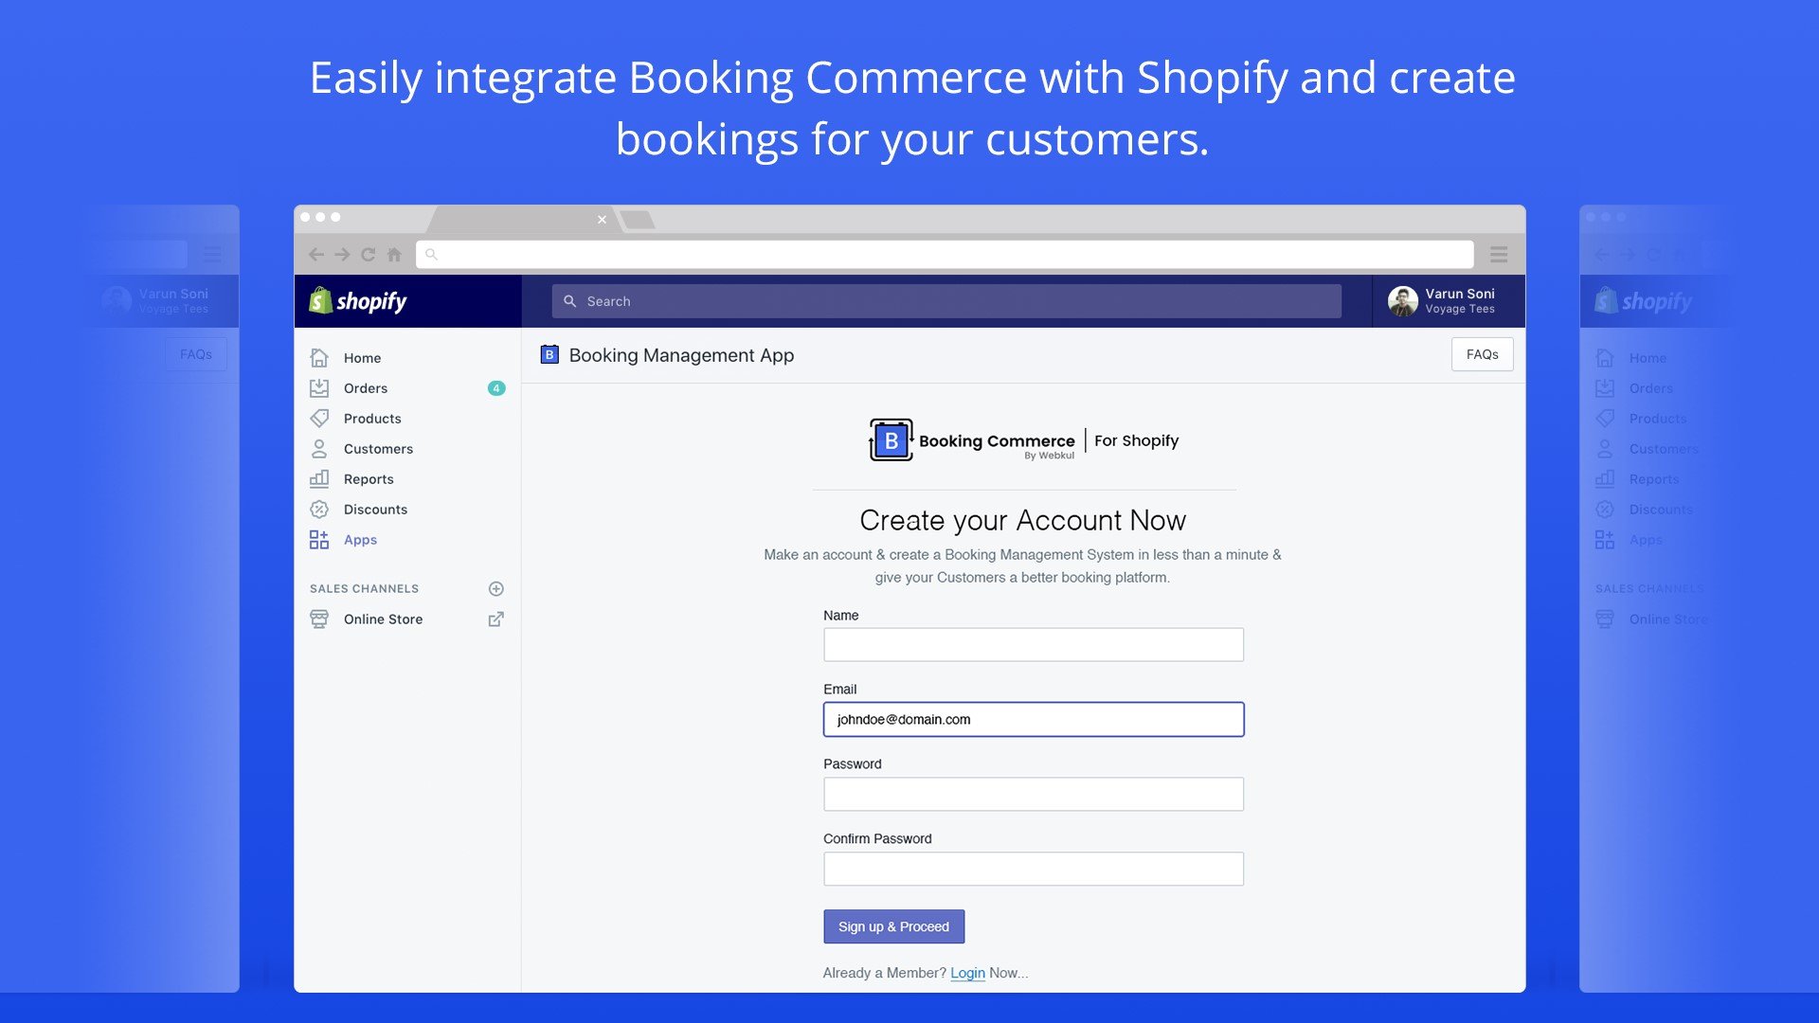Screen dimensions: 1819x1023
Task: Open the FAQs button
Action: coord(1482,354)
